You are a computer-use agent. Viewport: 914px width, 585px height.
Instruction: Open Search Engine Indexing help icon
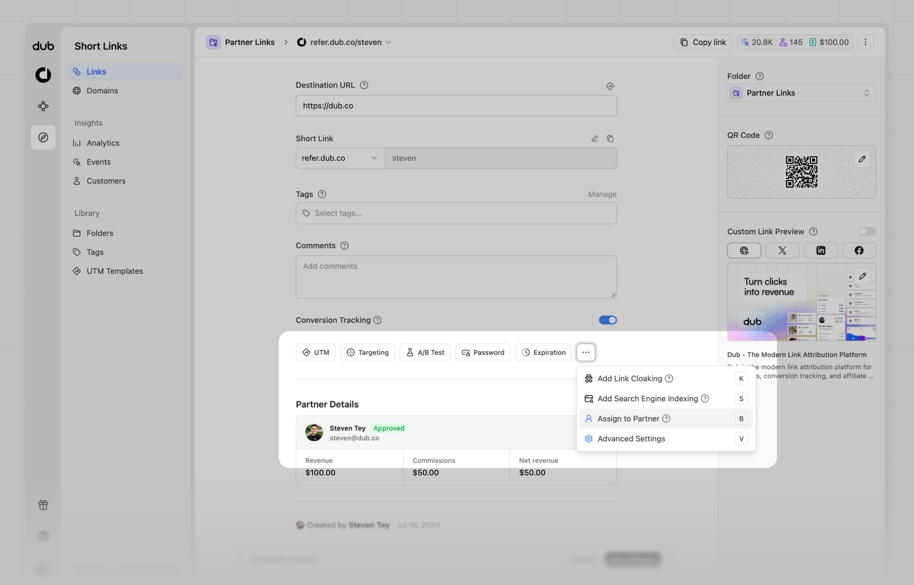pyautogui.click(x=705, y=399)
